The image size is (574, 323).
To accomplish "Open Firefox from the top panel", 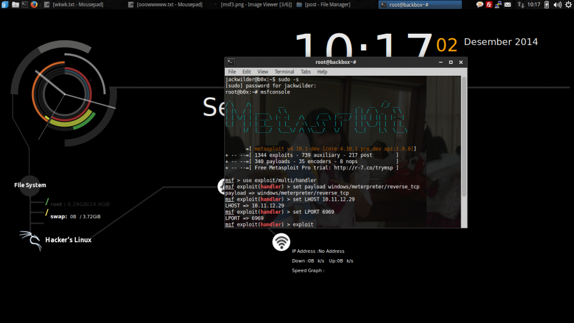I will click(x=34, y=4).
